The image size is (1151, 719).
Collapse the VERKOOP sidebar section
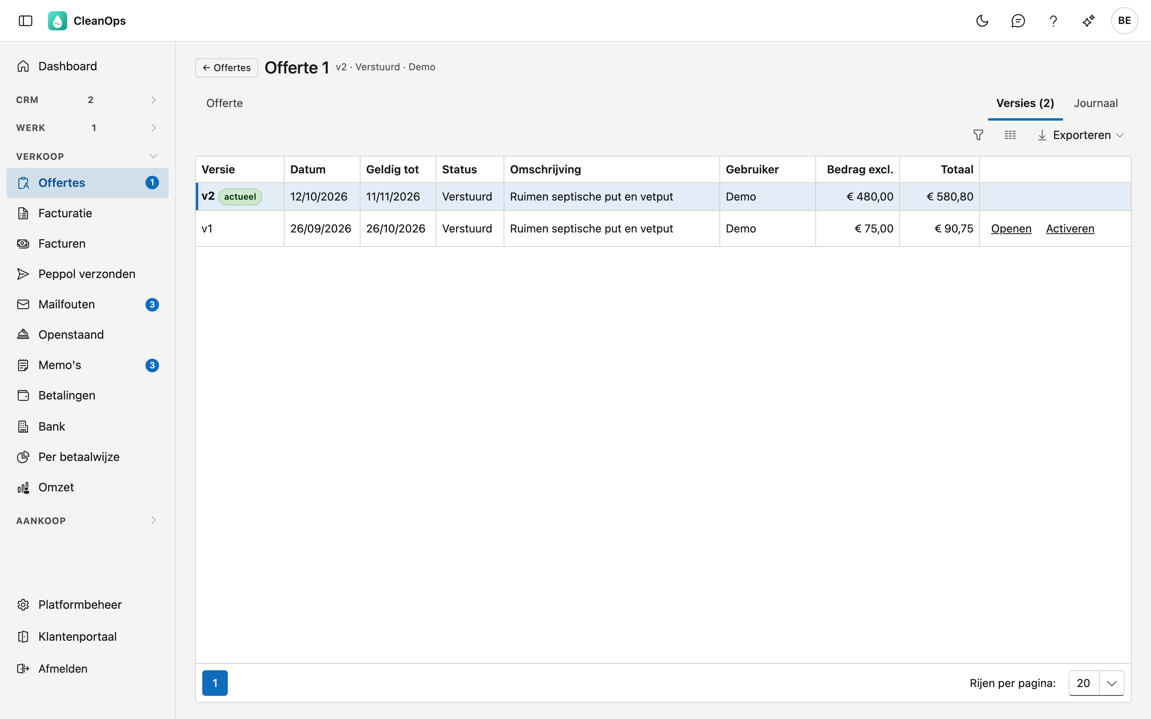(x=88, y=156)
